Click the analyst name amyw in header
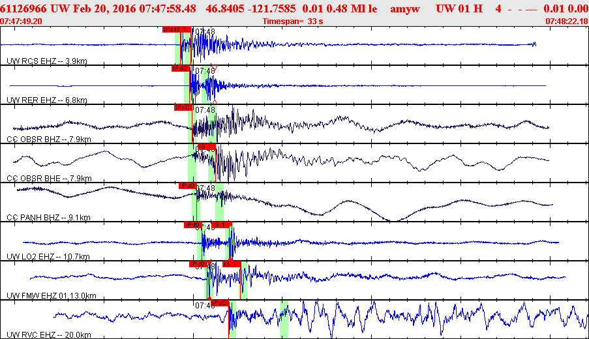 point(405,9)
